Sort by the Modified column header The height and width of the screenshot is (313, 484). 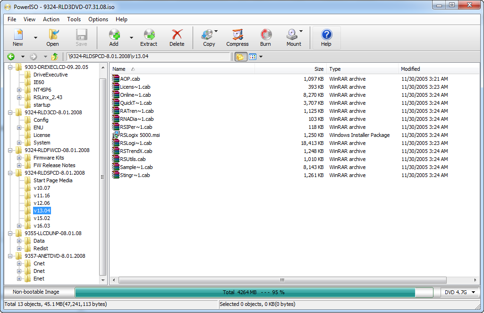438,69
